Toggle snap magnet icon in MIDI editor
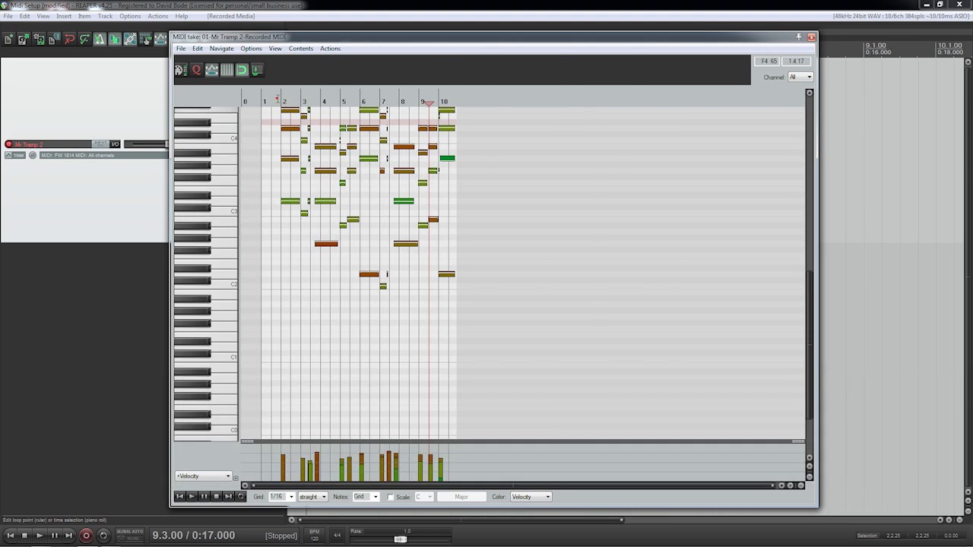The width and height of the screenshot is (973, 547). coord(242,70)
